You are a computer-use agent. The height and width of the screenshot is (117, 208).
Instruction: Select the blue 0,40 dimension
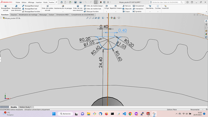[122, 30]
